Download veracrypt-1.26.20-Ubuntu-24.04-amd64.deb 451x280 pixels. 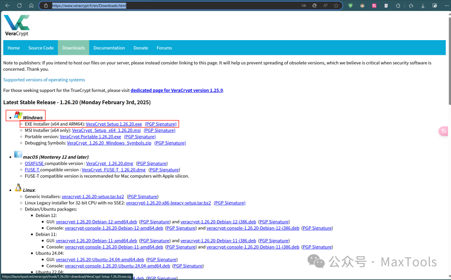100,260
